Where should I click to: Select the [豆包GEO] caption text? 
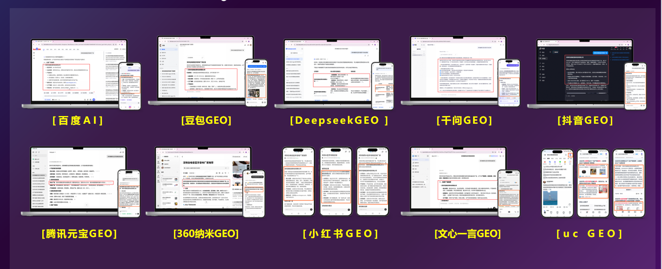click(x=206, y=121)
